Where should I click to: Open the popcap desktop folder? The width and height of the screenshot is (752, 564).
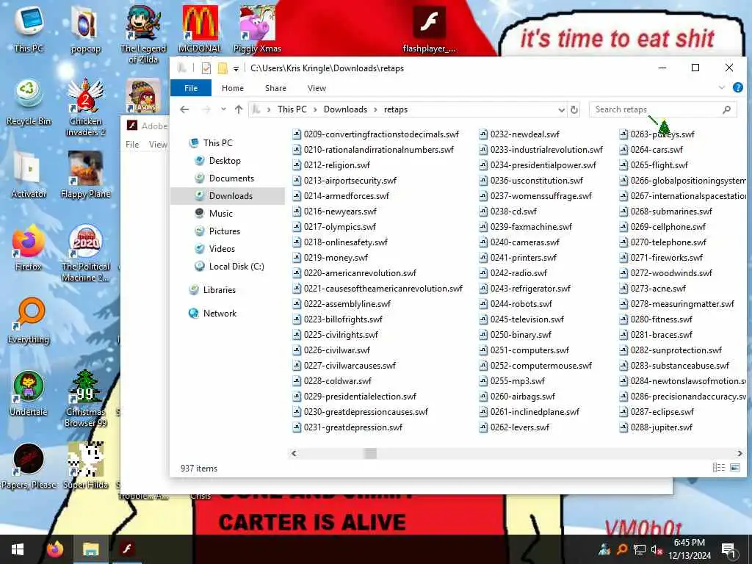(x=85, y=29)
